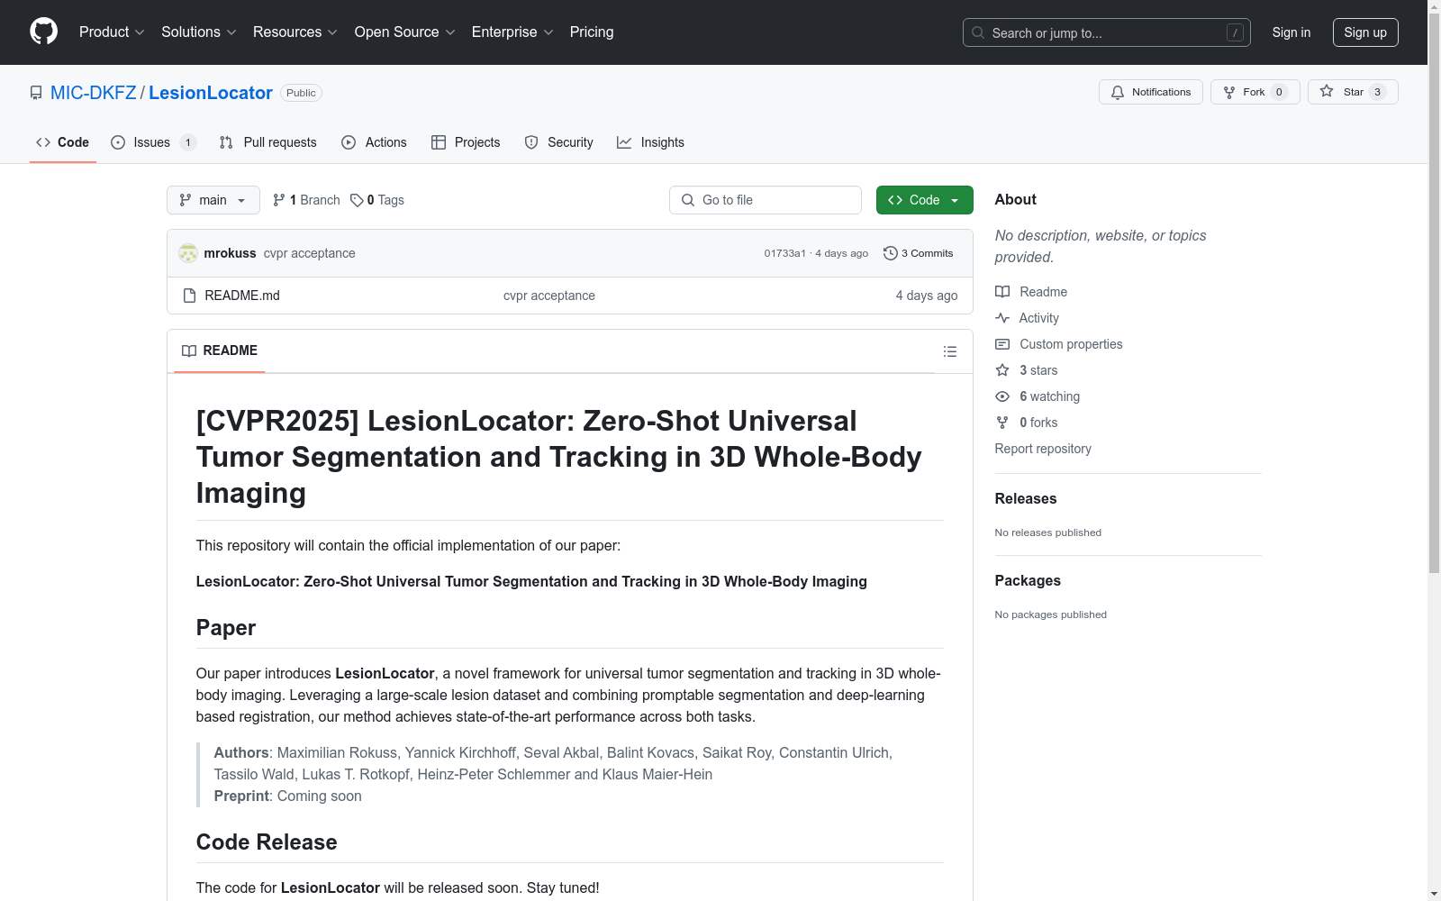Click the mrokuss avatar image

coord(188,253)
